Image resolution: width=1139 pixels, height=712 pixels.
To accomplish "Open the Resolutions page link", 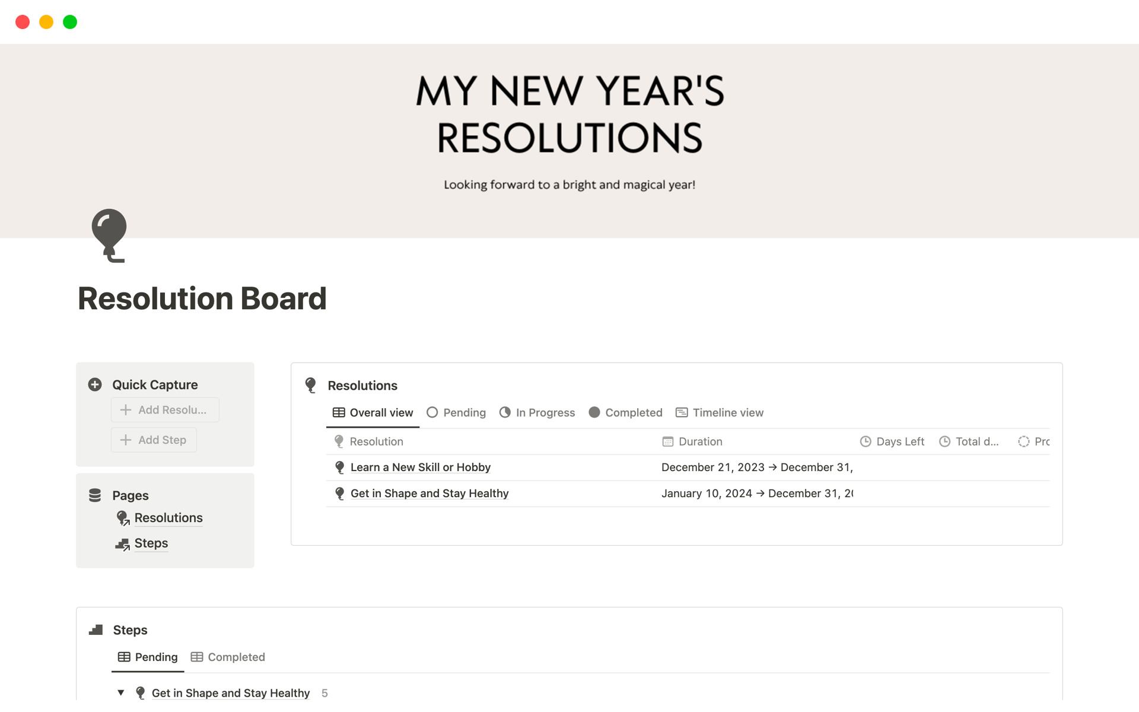I will coord(169,517).
